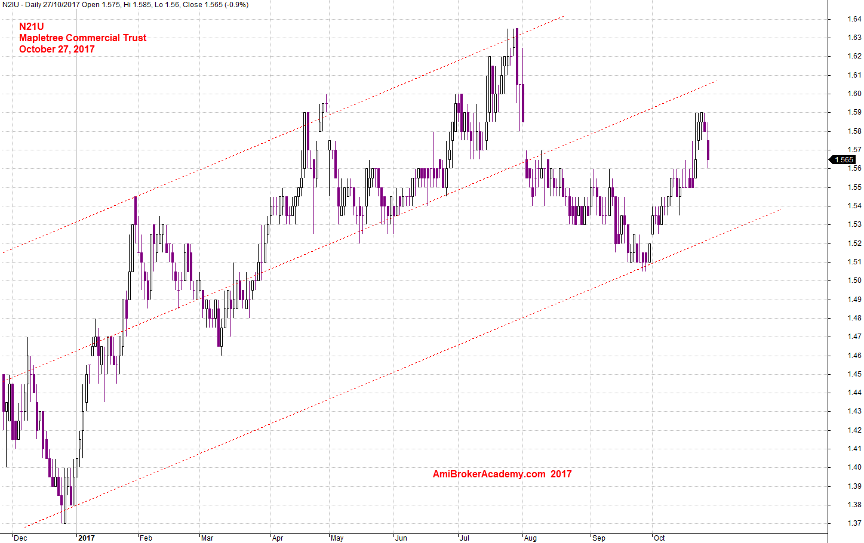Screen dimensions: 864x543
Task: Click the October 27, 2017 date label
Action: tap(57, 49)
